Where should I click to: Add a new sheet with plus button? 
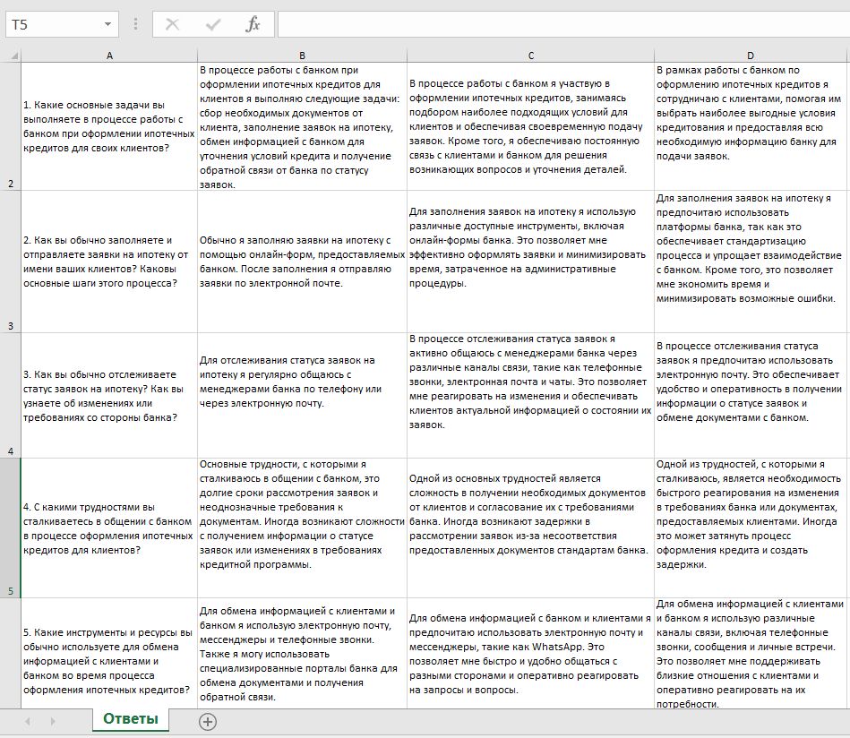[x=208, y=721]
